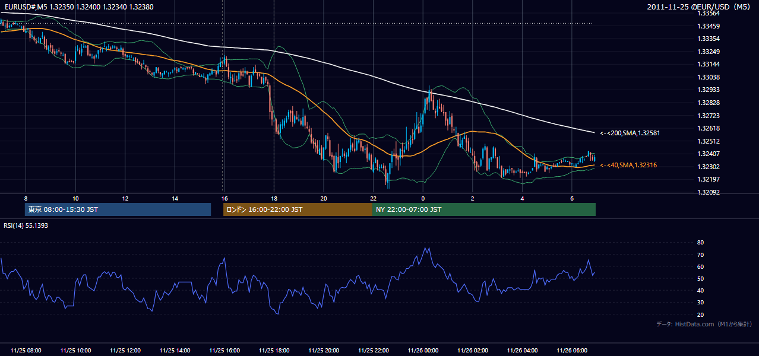759x356 pixels.
Task: Click hour tick 2 under the price chart
Action: click(472, 198)
